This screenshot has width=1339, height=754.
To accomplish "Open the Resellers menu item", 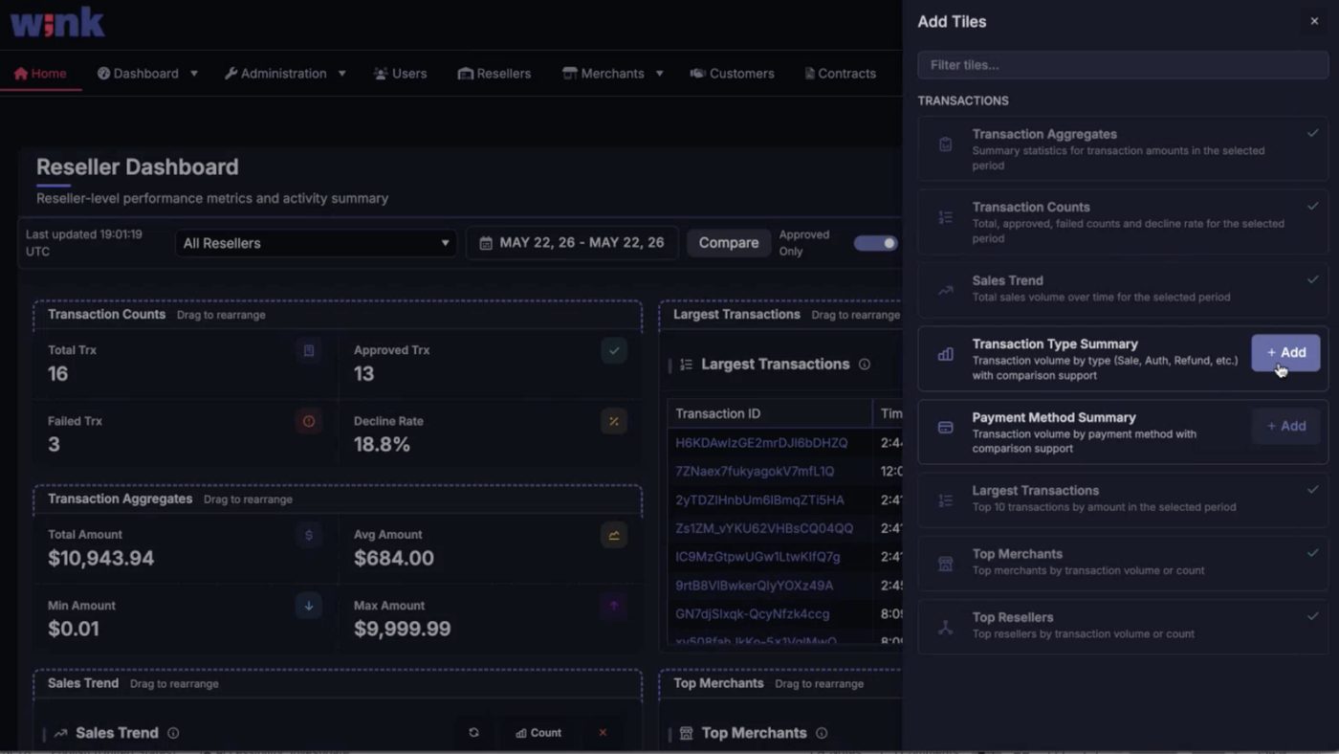I will [x=494, y=74].
